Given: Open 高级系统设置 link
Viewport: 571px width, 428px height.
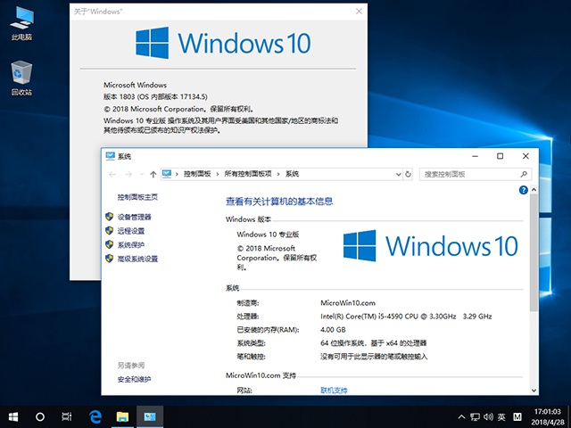Looking at the screenshot, I should point(137,259).
